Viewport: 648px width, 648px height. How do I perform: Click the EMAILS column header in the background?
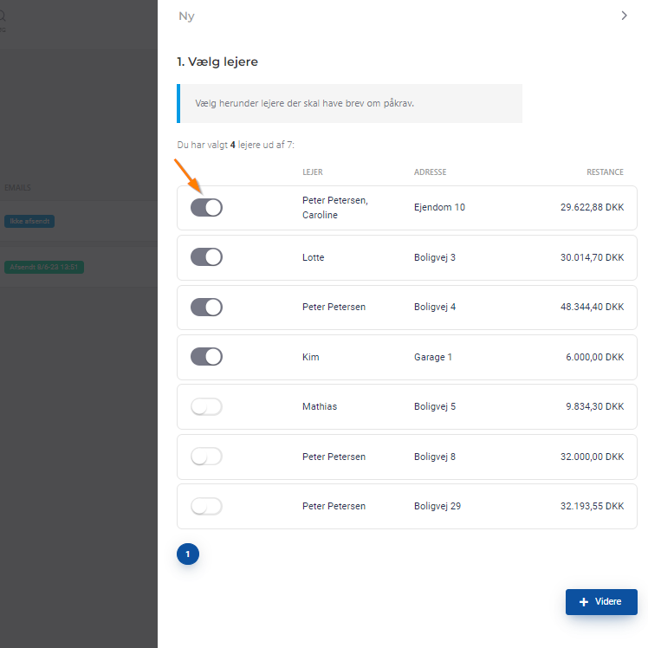(17, 187)
